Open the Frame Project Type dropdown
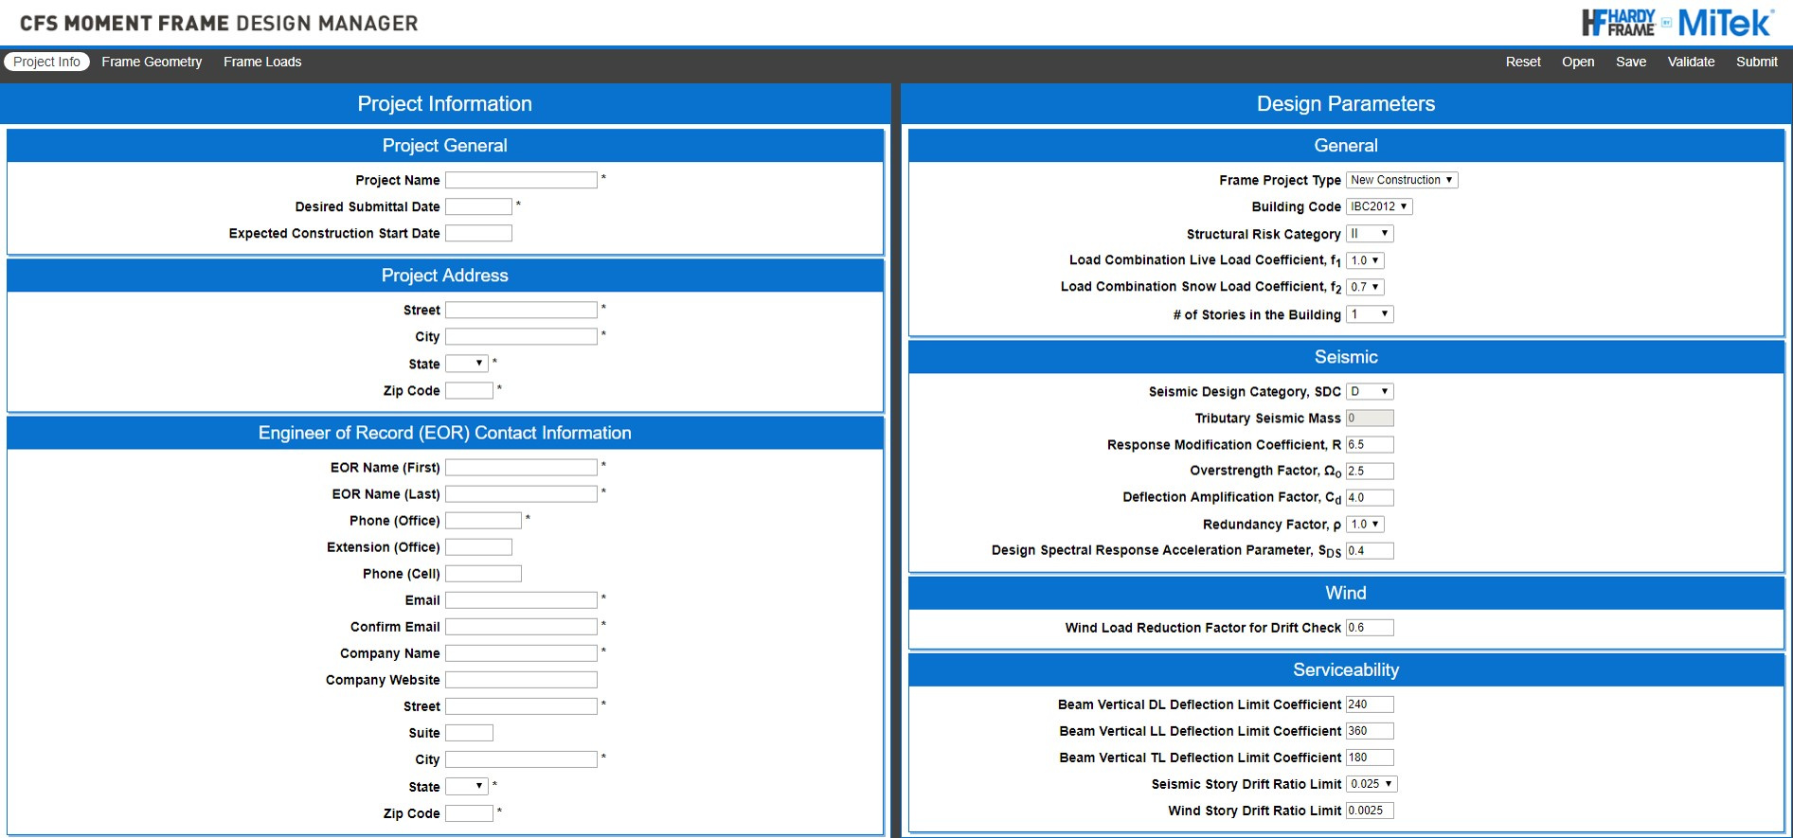 coord(1402,180)
